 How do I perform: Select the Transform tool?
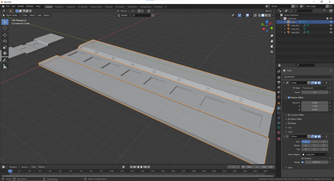click(5, 53)
